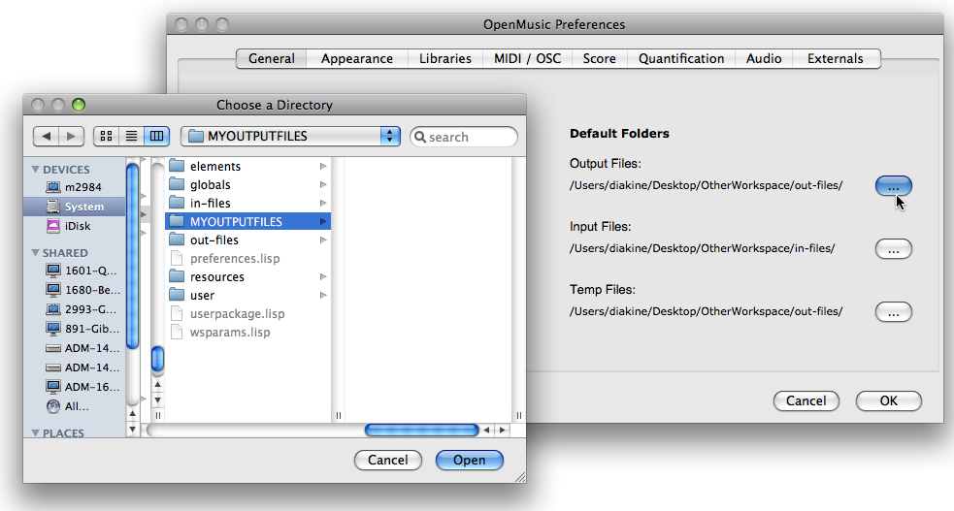Screen dimensions: 954x511
Task: Collapse the DEVICES sidebar section
Action: [x=35, y=170]
